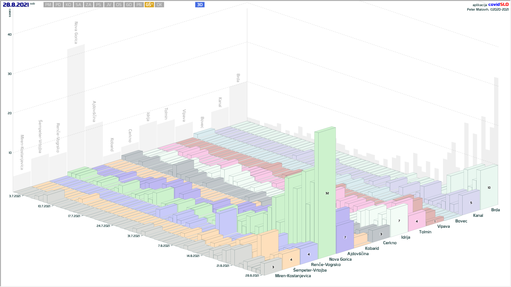Pick the JV region button
The image size is (511, 287).
109,5
